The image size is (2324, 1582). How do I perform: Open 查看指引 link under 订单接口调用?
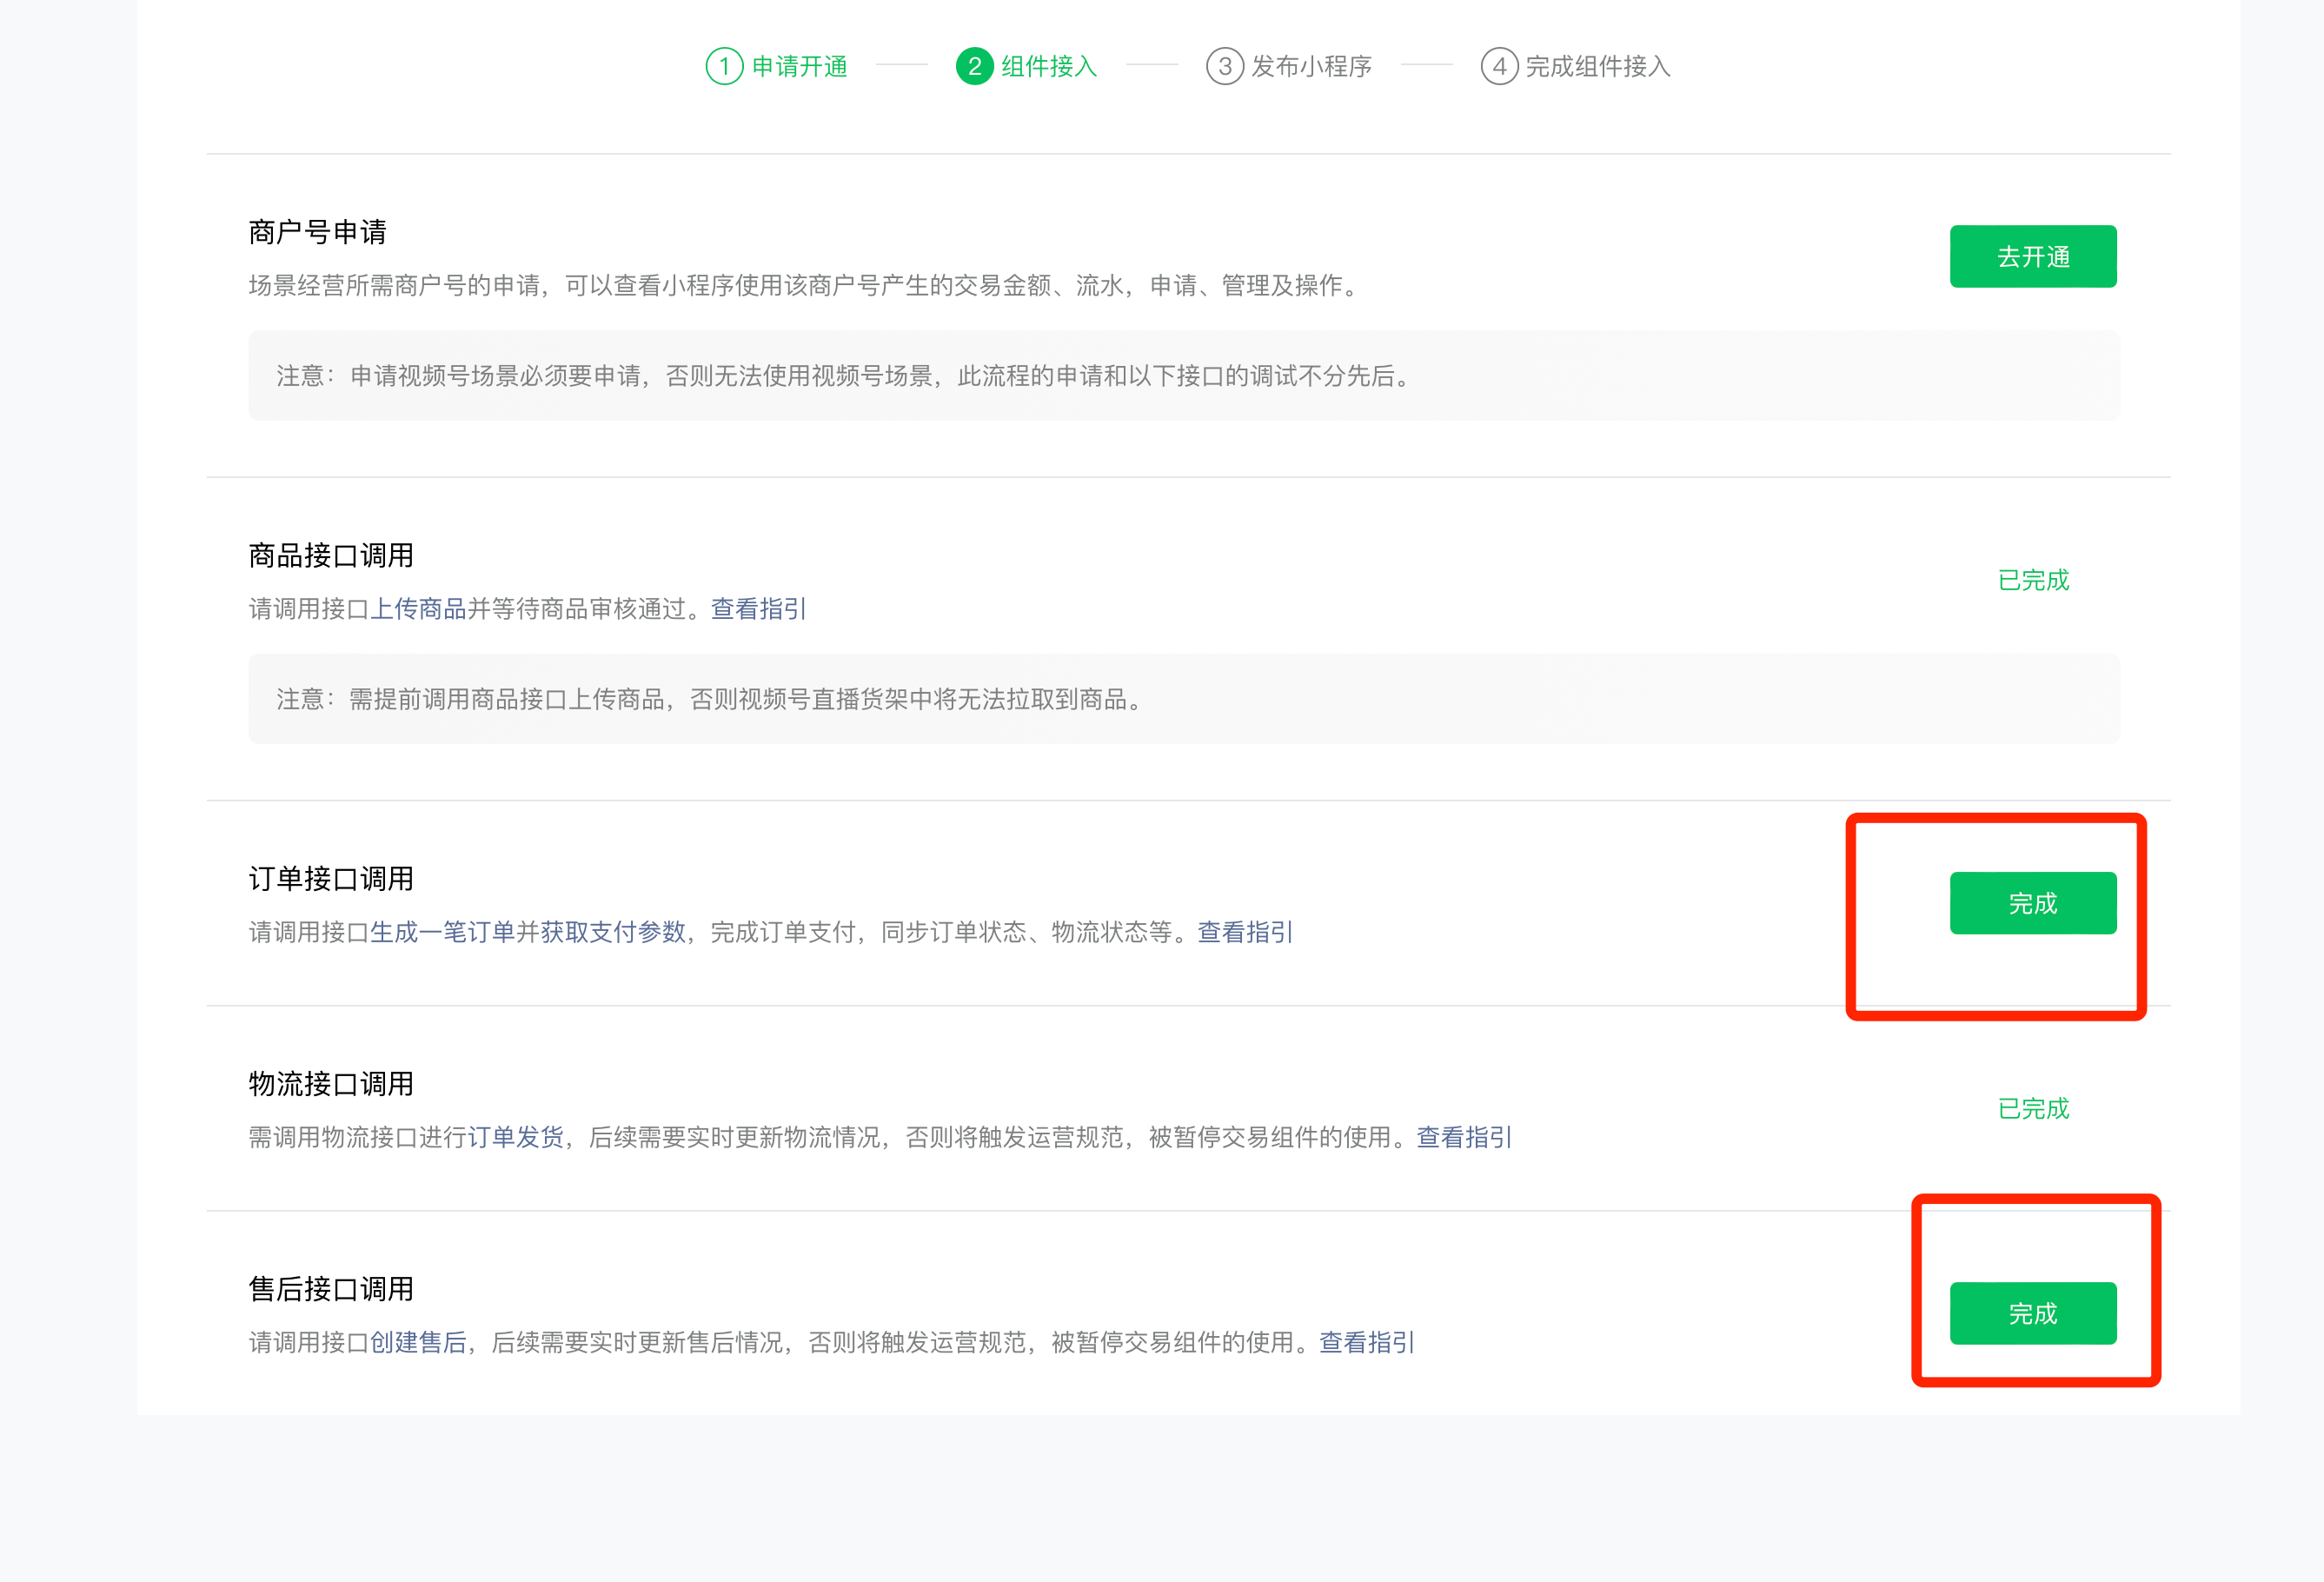[1245, 932]
